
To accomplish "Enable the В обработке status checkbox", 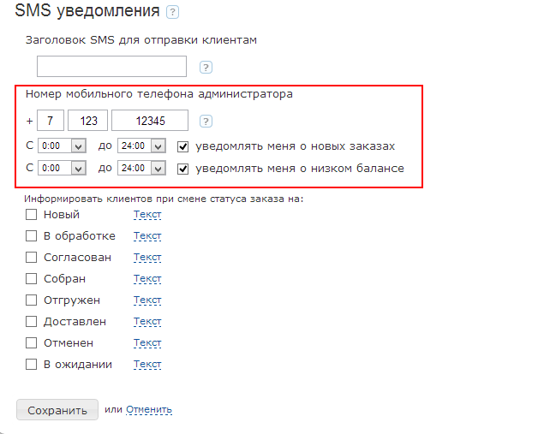I will (x=31, y=236).
